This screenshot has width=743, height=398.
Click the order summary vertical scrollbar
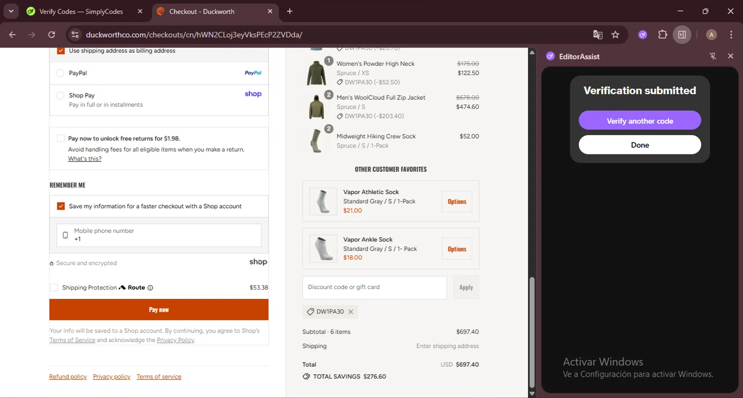point(532,332)
